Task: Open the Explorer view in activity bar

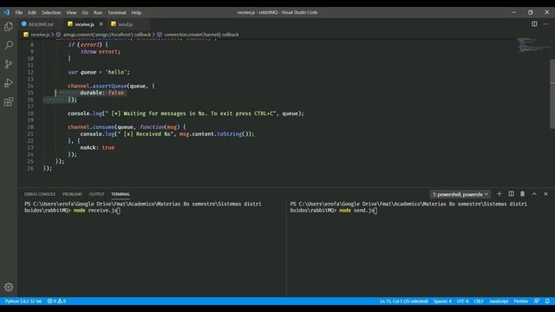Action: [x=9, y=27]
